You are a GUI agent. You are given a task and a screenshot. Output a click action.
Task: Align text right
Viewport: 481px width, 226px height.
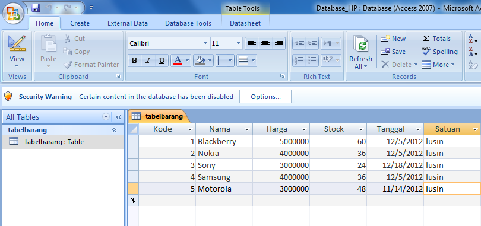point(279,43)
